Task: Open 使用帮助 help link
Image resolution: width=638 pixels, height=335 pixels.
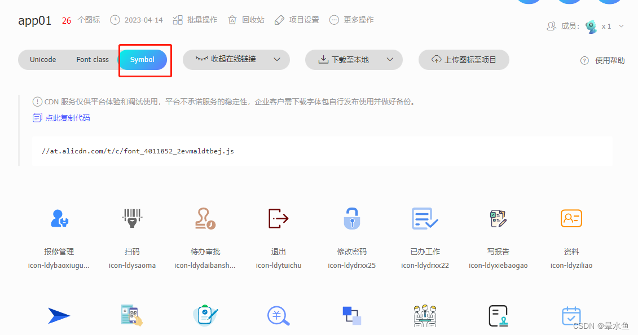Action: click(x=602, y=60)
